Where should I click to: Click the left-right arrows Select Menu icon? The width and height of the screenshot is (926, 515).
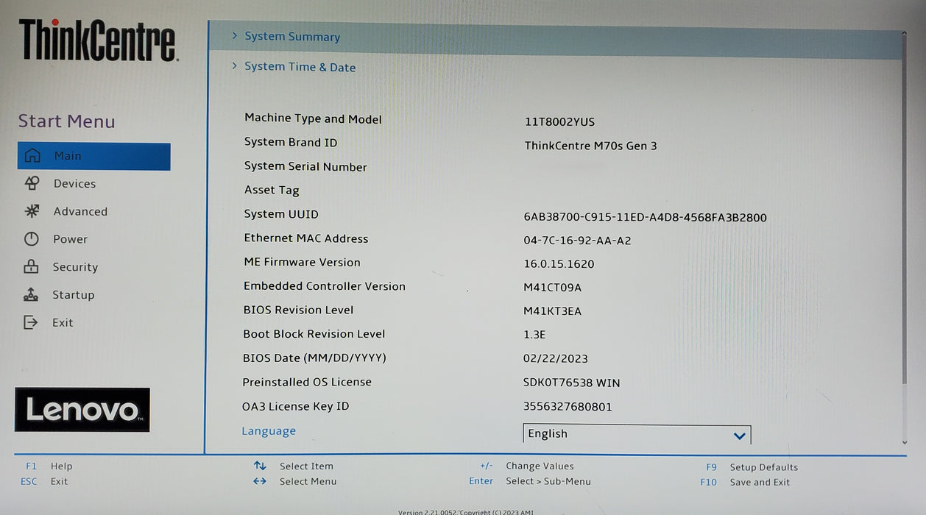pos(260,481)
